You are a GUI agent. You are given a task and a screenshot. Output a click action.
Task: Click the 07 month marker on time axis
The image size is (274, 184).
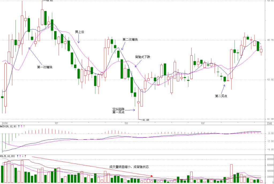click(57, 123)
